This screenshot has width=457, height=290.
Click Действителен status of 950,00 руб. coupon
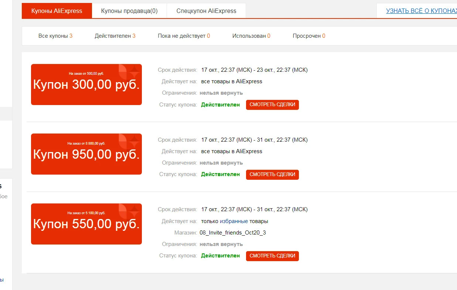[x=220, y=174]
